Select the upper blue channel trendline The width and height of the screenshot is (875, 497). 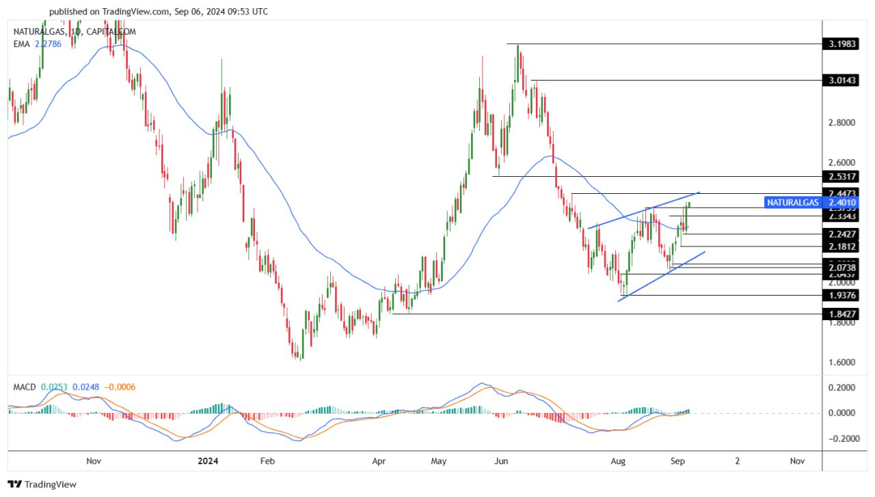click(x=644, y=210)
